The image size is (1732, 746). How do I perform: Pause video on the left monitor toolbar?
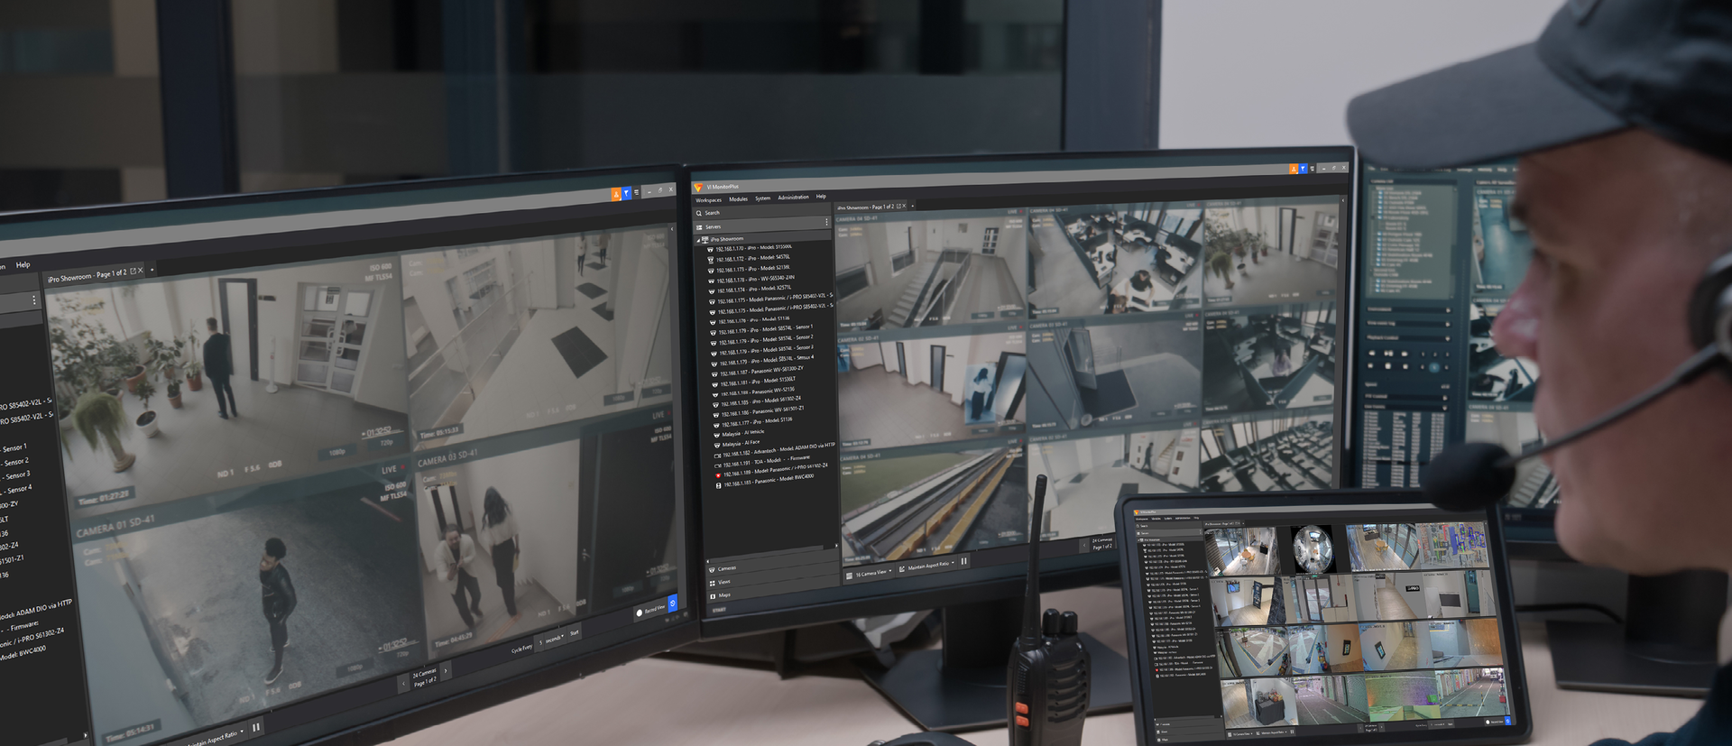point(256,726)
